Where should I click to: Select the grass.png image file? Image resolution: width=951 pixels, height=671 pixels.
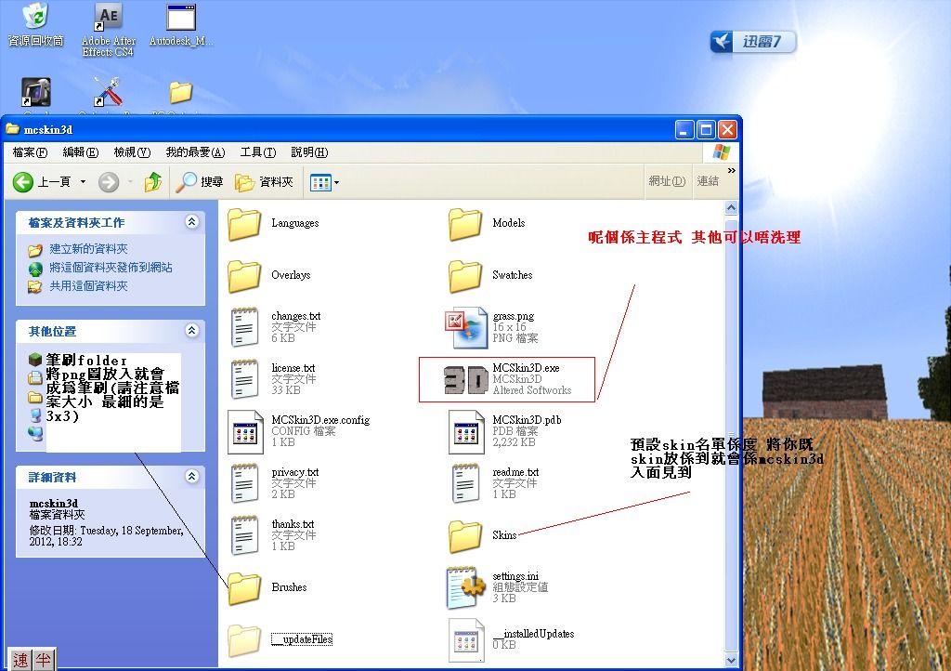click(465, 327)
